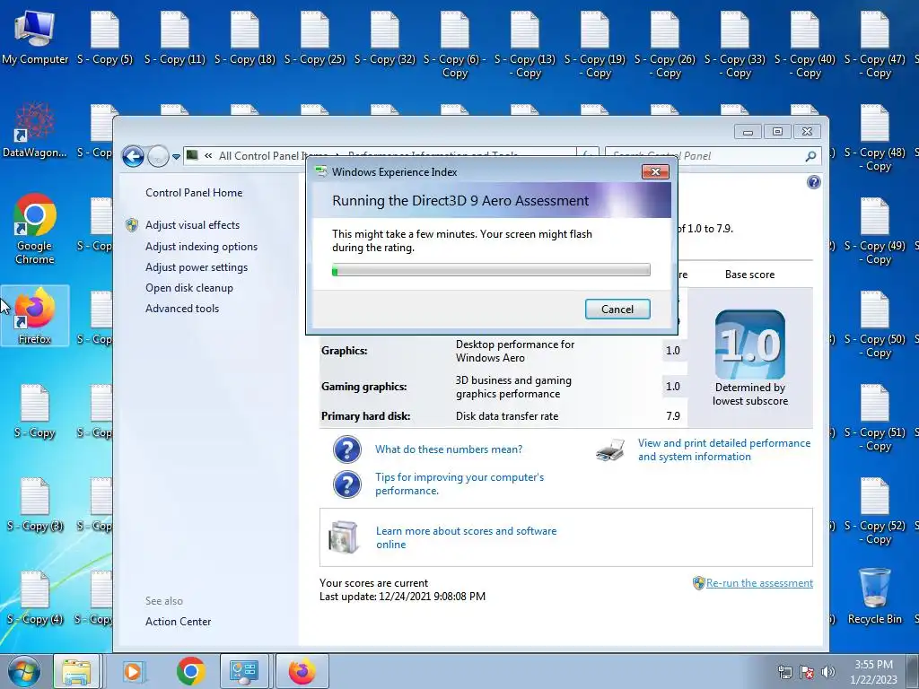Select 'S - Copy (5)' desktop file
This screenshot has width=919, height=689.
(105, 38)
